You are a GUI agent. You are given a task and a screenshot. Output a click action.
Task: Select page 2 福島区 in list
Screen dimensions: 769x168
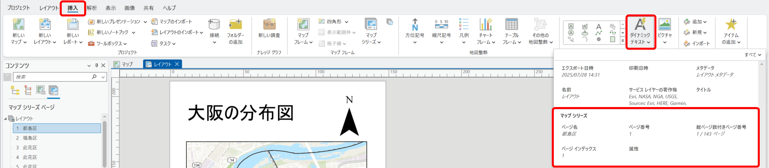click(30, 138)
